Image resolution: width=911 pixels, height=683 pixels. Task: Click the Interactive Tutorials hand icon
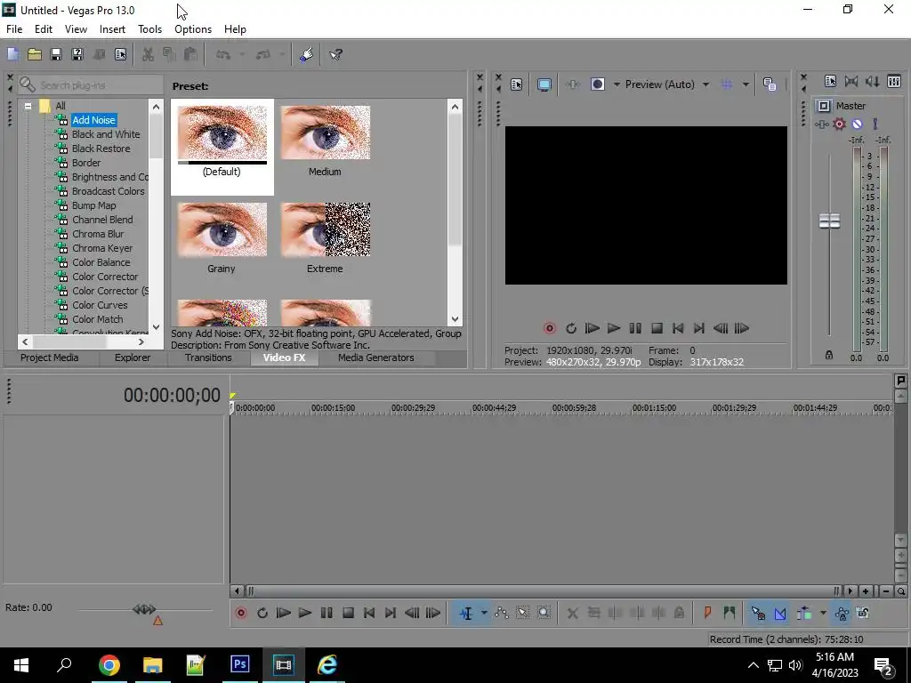pos(306,54)
